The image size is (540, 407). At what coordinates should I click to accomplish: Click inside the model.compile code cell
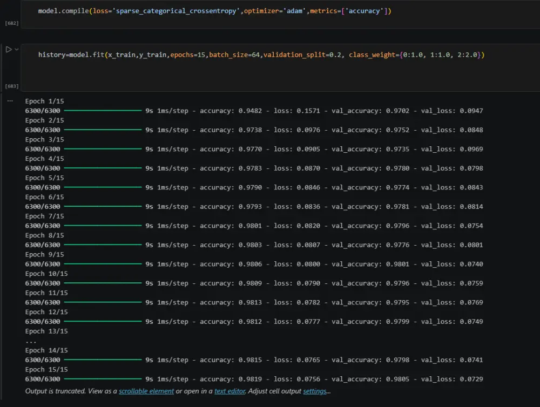(x=280, y=14)
